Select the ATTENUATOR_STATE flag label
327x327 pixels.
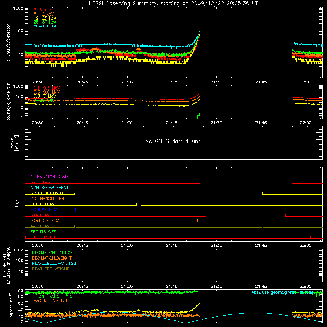click(x=49, y=177)
